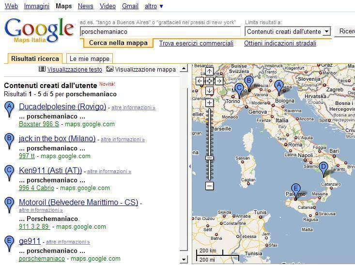Open the Ducadelpolesine (Rovigo) result
The width and height of the screenshot is (355, 265).
point(62,106)
